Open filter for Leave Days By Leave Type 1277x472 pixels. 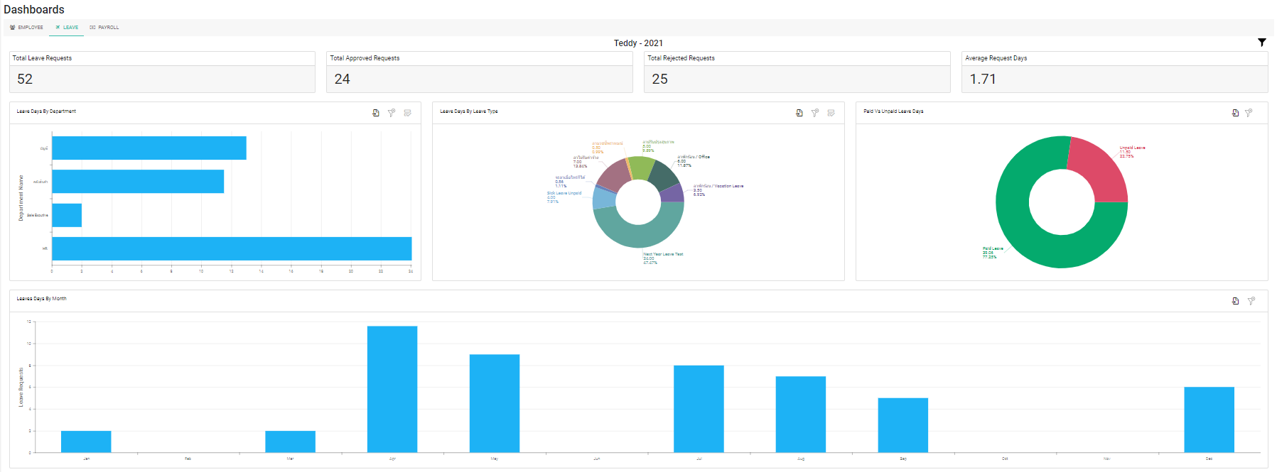point(815,113)
